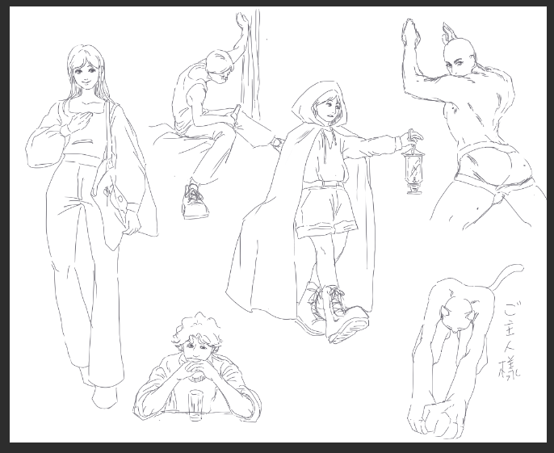Click the hand on the standing figure's chest
The width and height of the screenshot is (554, 453).
[x=73, y=125]
